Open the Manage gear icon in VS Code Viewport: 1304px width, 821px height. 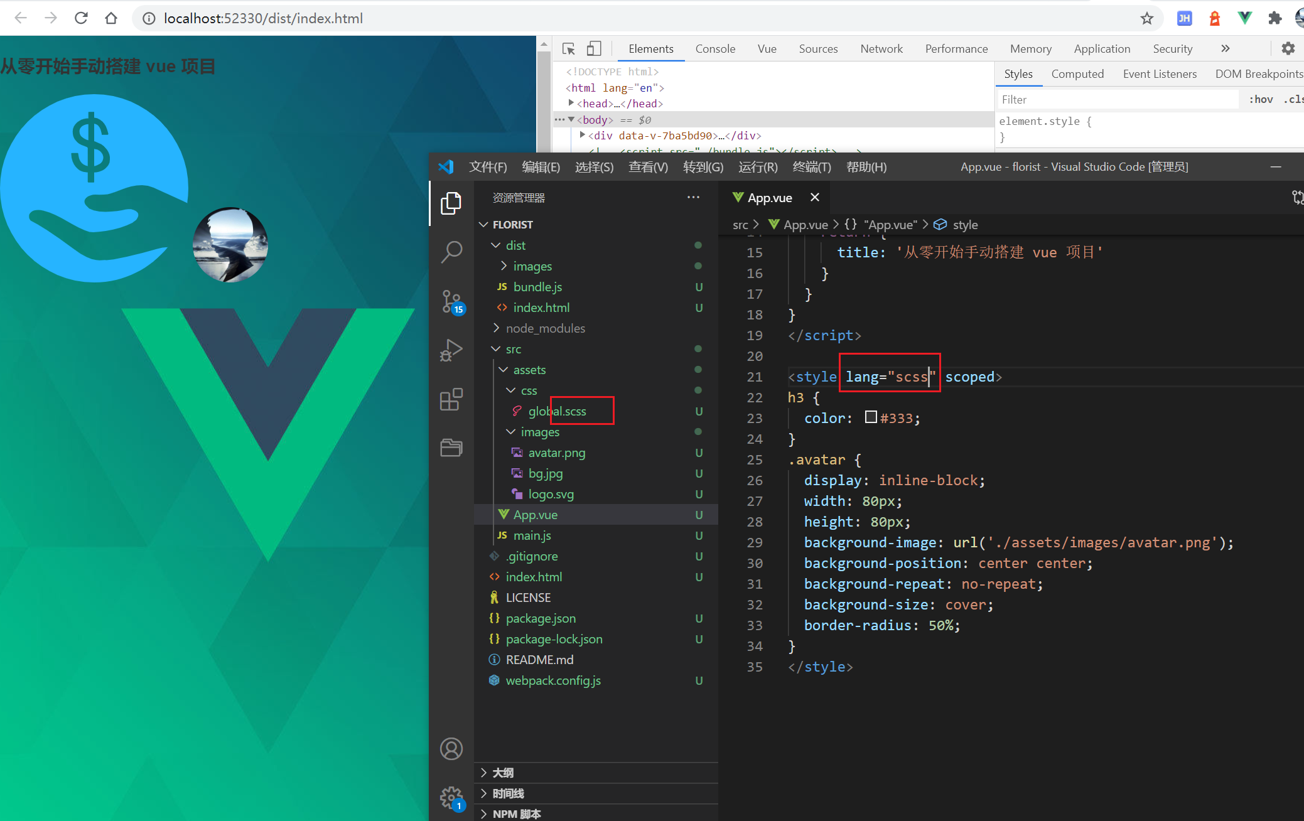click(451, 798)
